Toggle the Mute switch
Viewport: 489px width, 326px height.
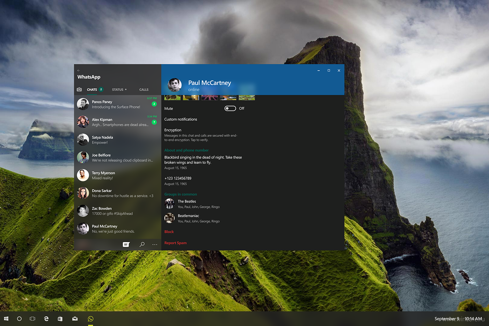(230, 109)
